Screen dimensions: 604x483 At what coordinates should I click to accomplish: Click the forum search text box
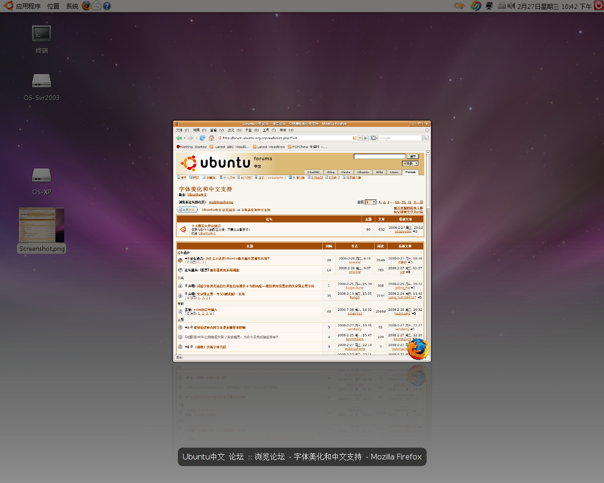pyautogui.click(x=379, y=156)
